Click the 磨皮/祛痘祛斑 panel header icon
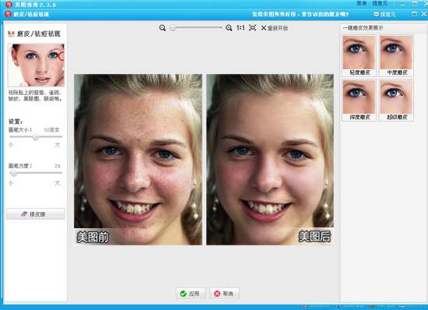Image resolution: width=428 pixels, height=310 pixels. (11, 33)
